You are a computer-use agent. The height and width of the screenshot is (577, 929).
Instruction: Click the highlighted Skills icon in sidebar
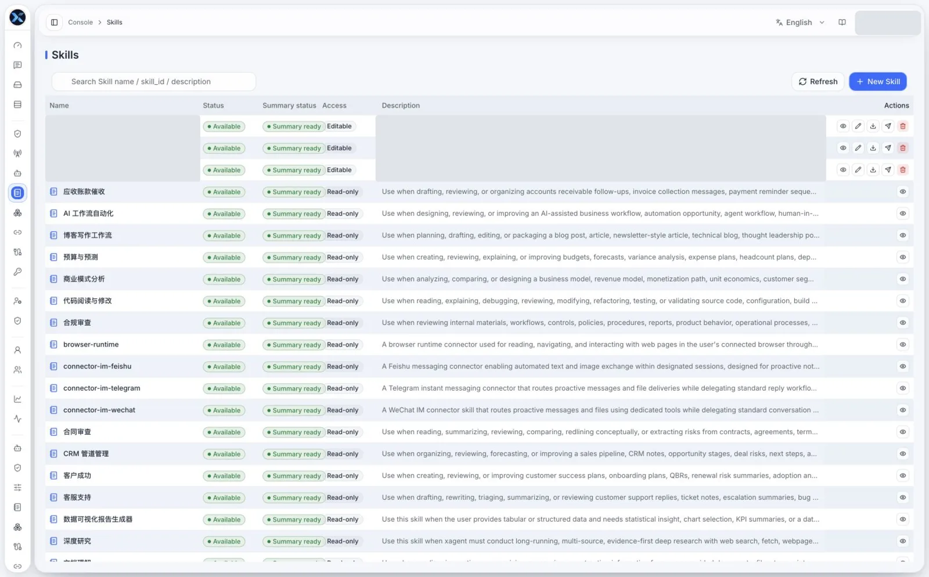coord(17,193)
